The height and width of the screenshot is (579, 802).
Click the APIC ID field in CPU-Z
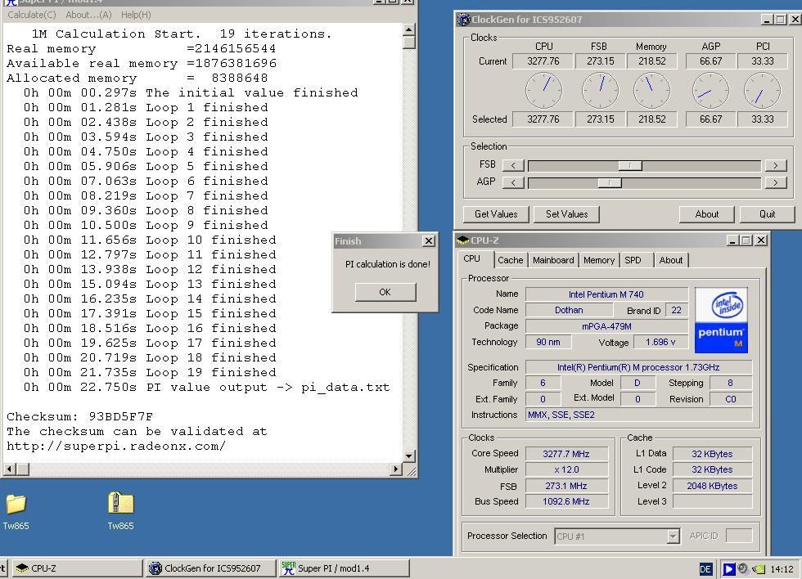point(738,536)
